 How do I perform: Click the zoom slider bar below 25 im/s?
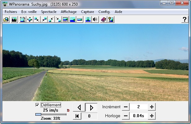click(x=51, y=114)
